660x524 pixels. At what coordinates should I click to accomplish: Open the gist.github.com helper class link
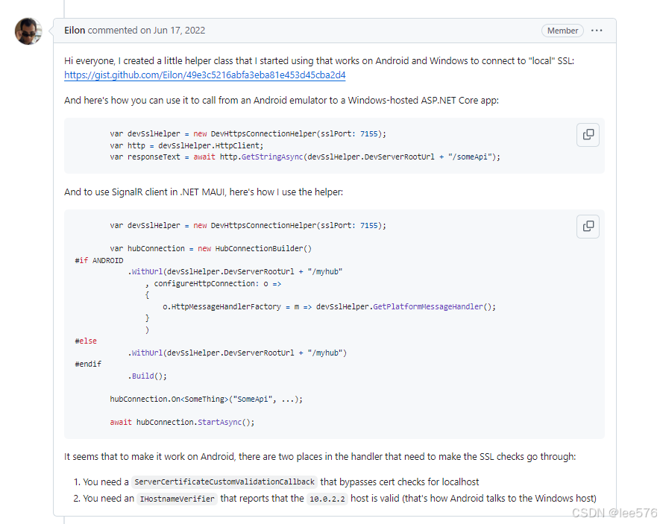click(x=204, y=75)
